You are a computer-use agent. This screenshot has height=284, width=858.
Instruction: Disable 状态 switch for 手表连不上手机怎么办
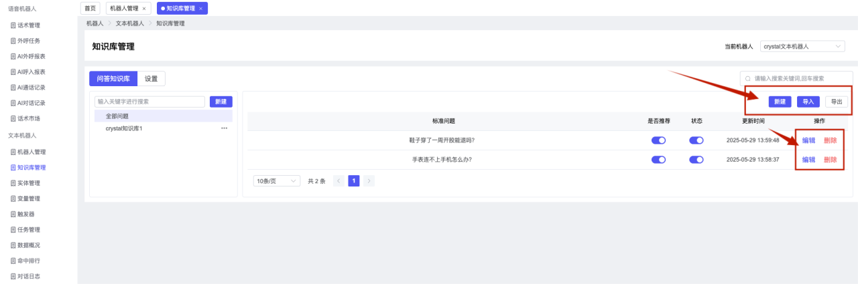[696, 160]
